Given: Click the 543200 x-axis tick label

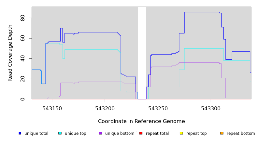Looking at the screenshot, I should coord(105,108).
